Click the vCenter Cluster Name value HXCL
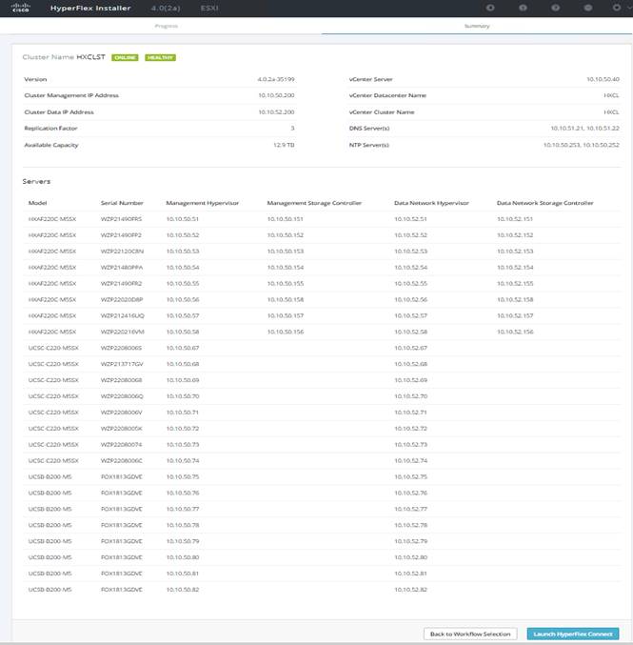 pyautogui.click(x=611, y=111)
